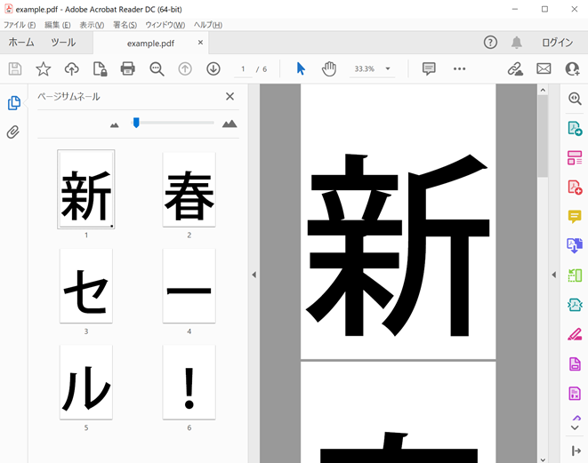Click the page number input field

pos(243,69)
